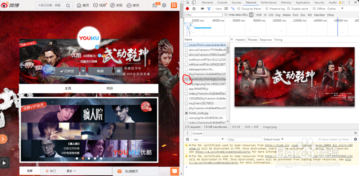Viewport: 359px width, 176px height.
Task: Click the orange compose post icon
Action: click(174, 5)
